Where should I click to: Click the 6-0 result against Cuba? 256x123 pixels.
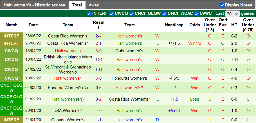[98, 51]
